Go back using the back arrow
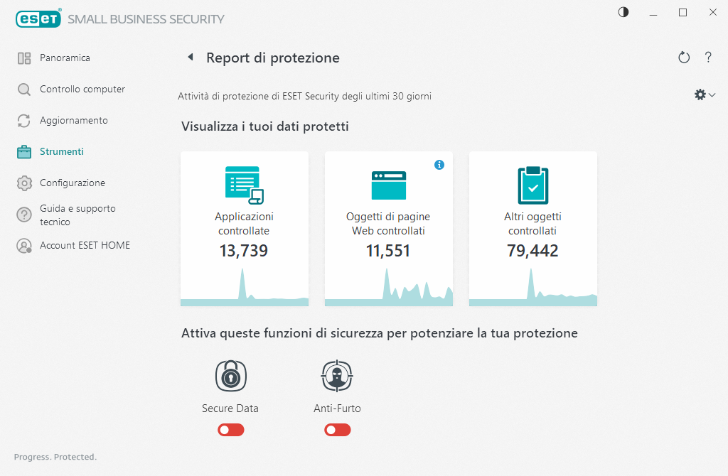This screenshot has height=476, width=728. click(x=190, y=58)
